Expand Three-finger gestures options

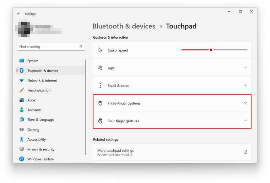click(245, 103)
